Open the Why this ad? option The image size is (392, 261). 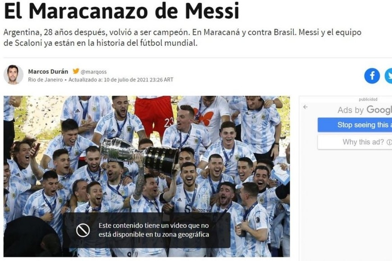click(x=355, y=142)
